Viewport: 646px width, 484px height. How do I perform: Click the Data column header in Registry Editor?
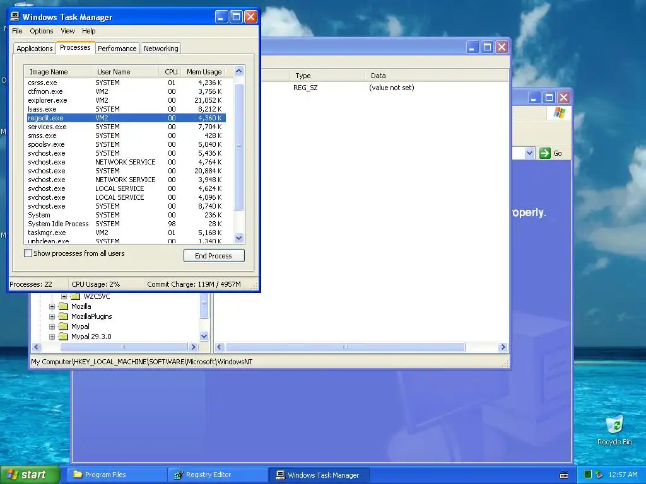click(437, 76)
